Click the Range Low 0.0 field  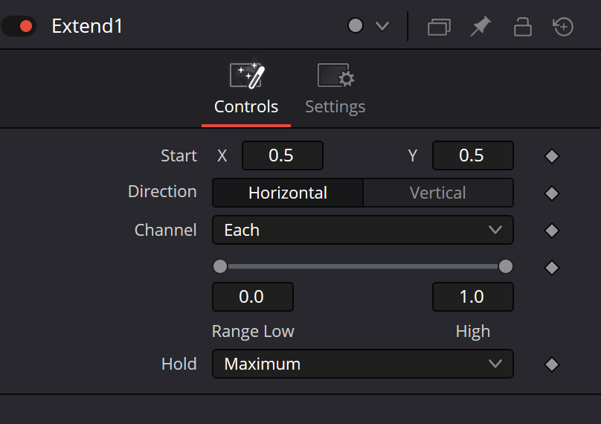253,297
